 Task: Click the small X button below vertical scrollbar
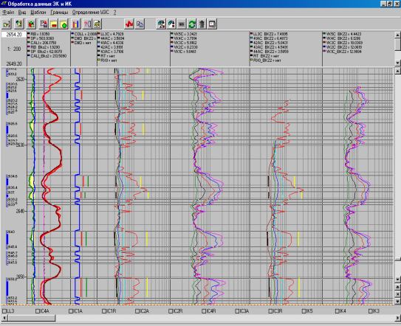(x=397, y=294)
